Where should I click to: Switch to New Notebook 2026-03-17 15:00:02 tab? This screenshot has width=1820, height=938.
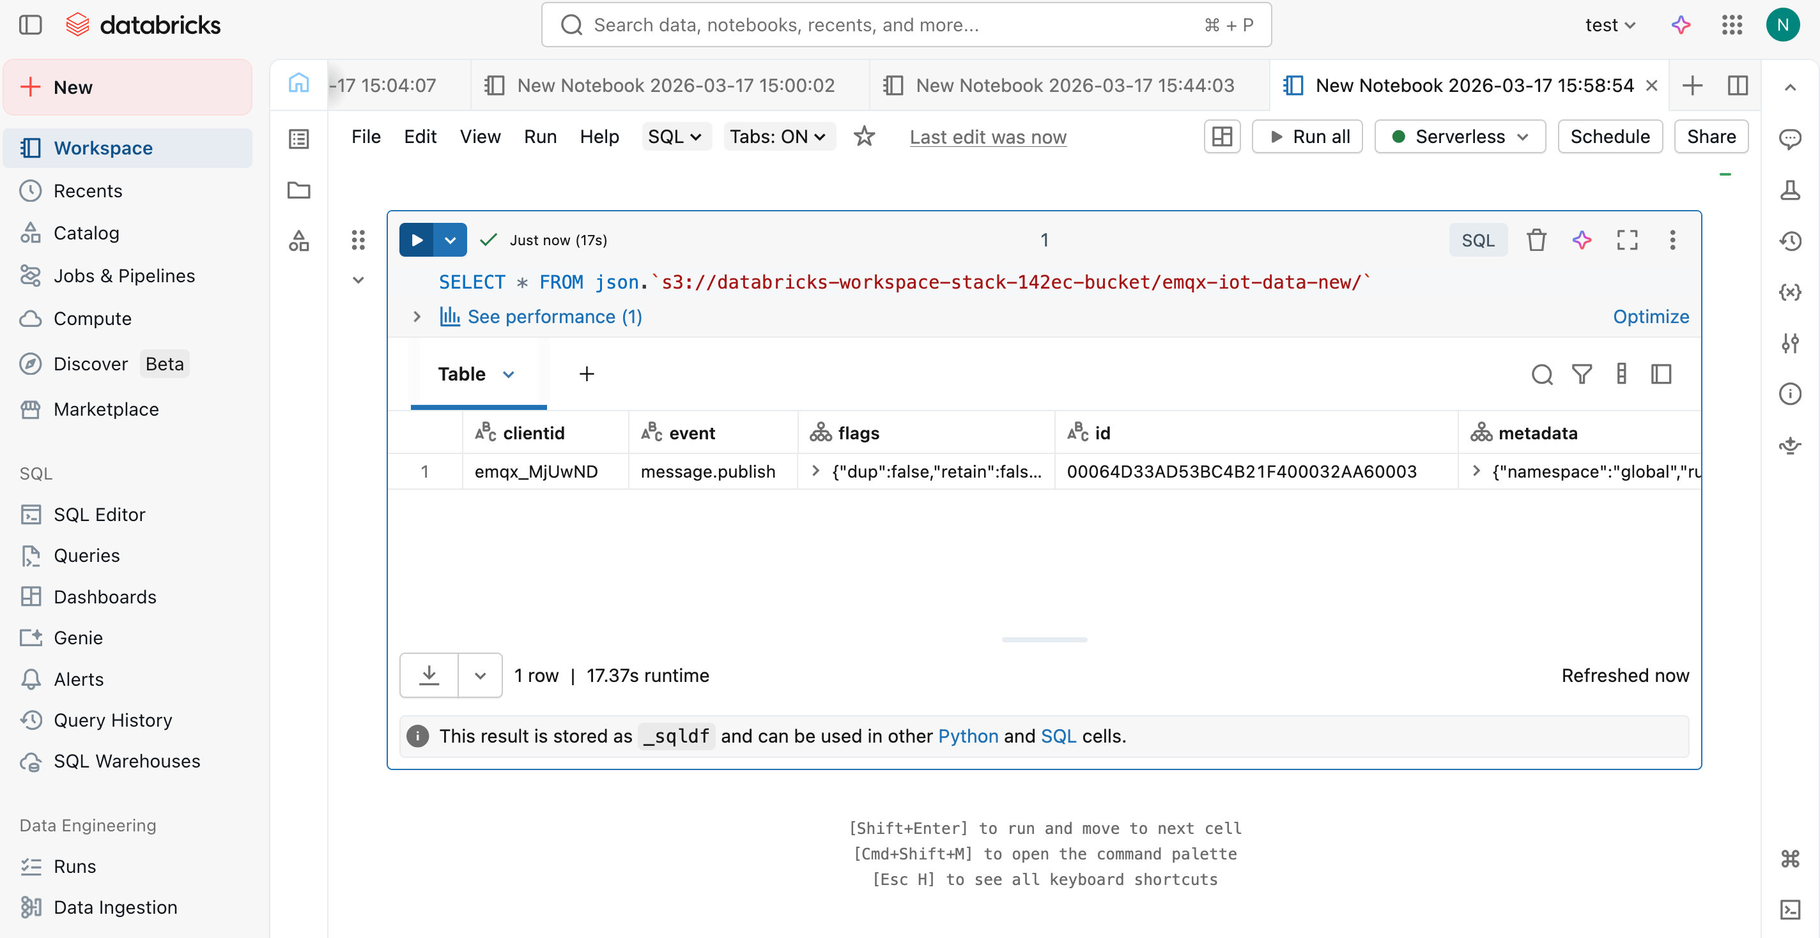675,85
